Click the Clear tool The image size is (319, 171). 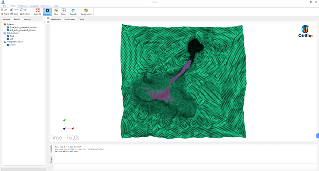tap(56, 11)
